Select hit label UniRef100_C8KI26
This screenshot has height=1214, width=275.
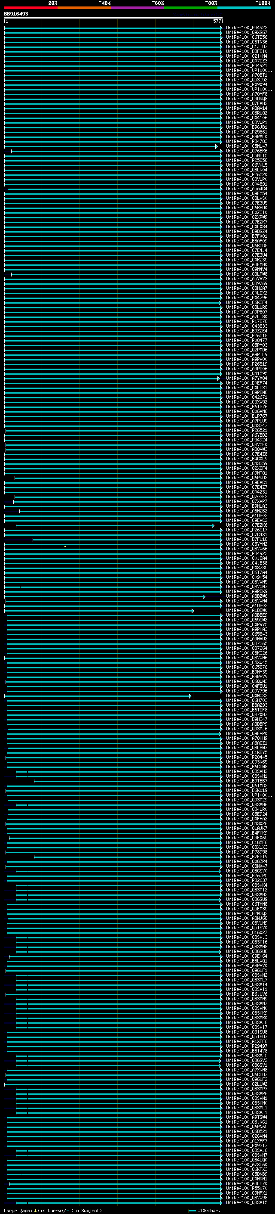click(x=246, y=653)
